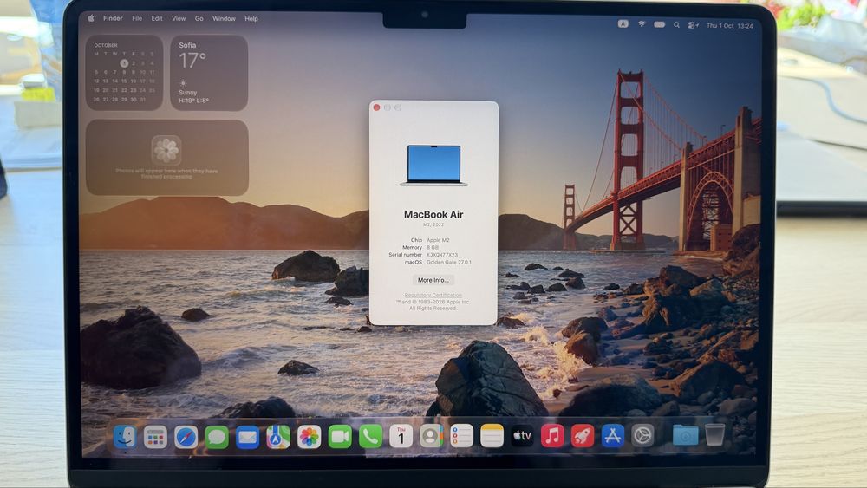
Task: Open App Store from Dock
Action: coord(612,437)
